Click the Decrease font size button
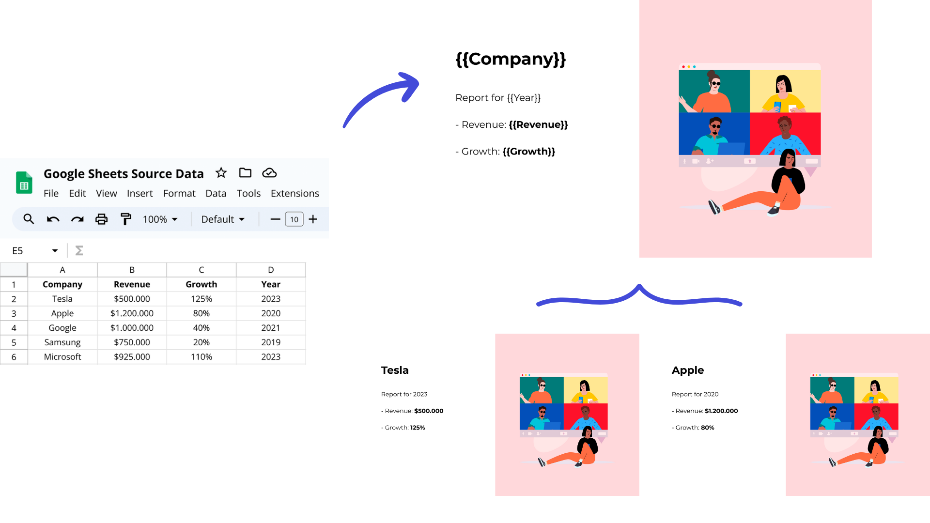930x523 pixels. 275,219
